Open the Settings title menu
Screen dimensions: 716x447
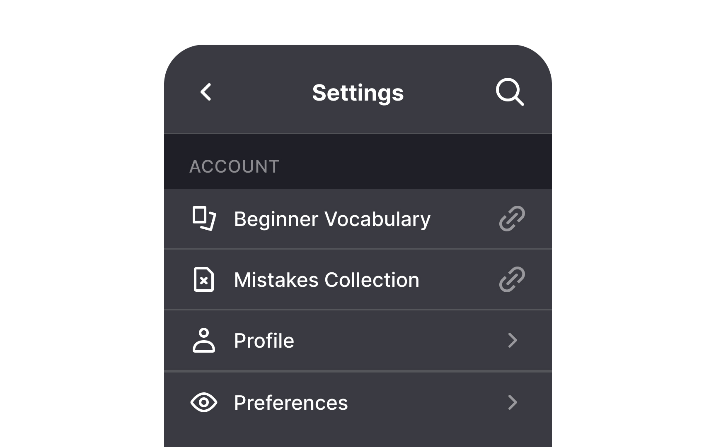click(358, 92)
